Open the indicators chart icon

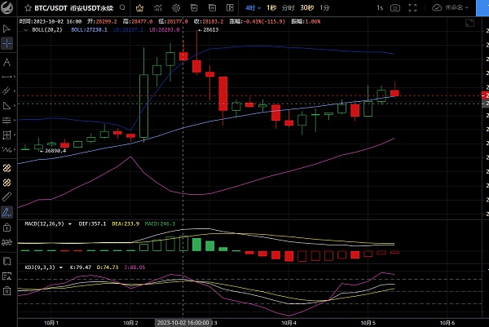[x=158, y=8]
